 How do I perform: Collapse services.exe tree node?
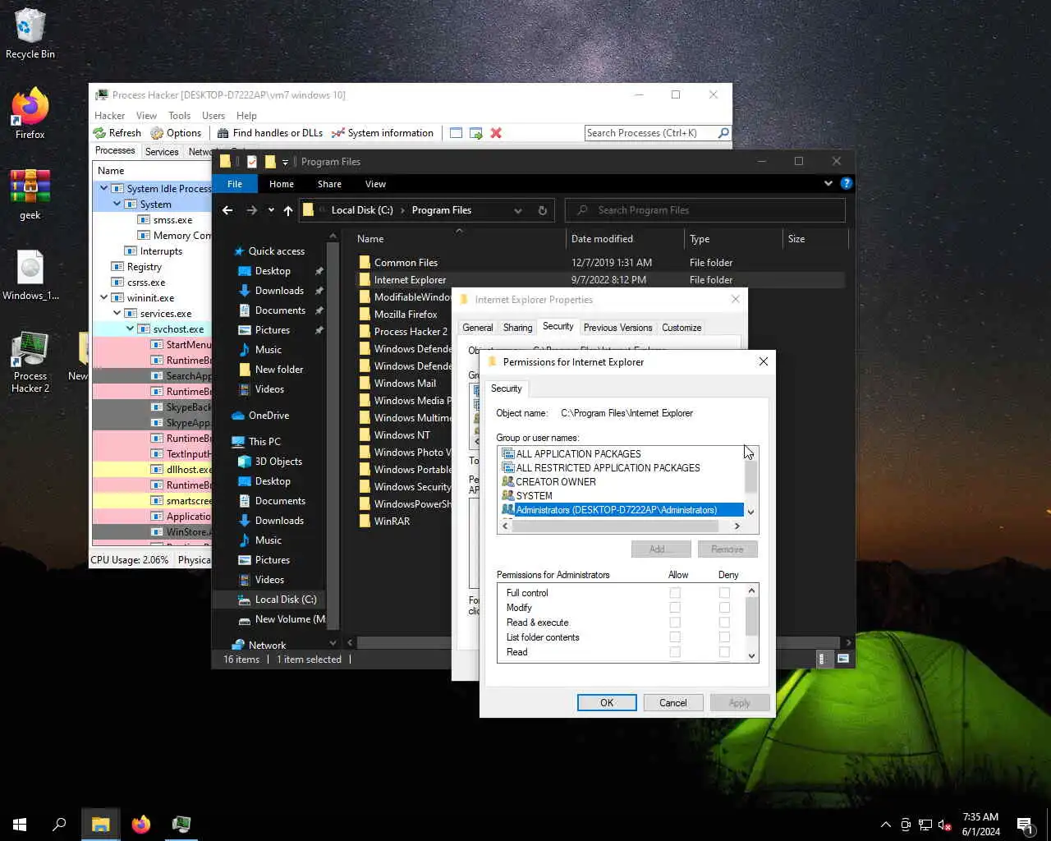click(117, 314)
